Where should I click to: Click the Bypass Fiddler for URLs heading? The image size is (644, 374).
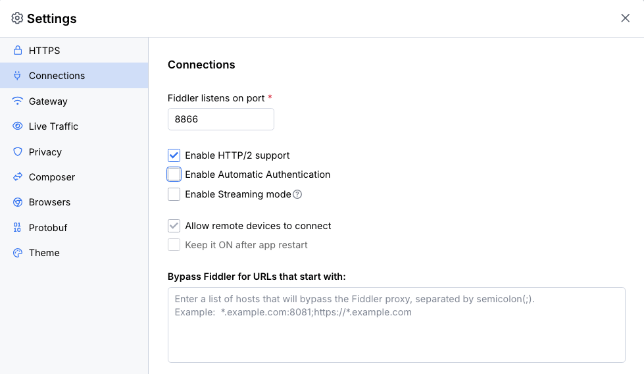coord(257,277)
